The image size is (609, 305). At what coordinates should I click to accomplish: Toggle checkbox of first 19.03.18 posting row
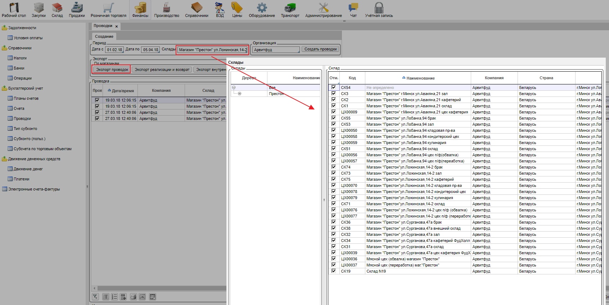(x=97, y=100)
